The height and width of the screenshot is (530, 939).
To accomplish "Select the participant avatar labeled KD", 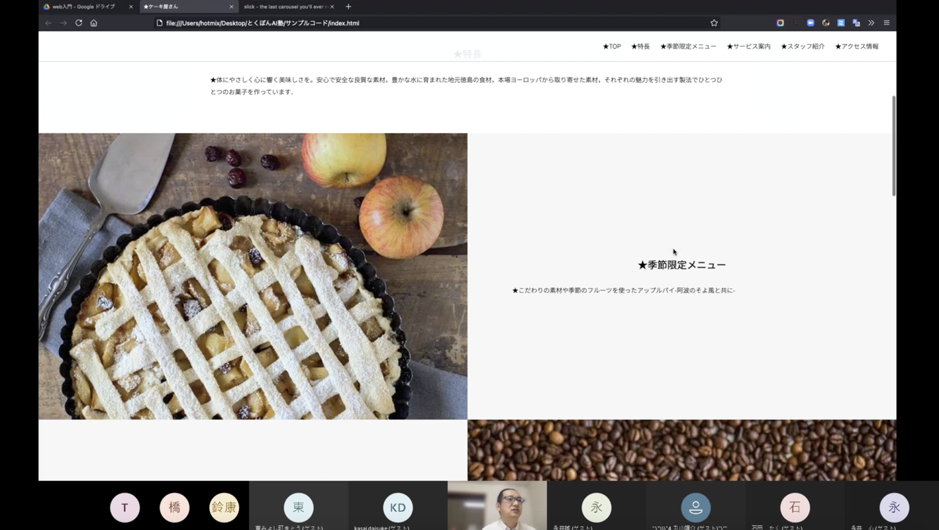I will 398,508.
